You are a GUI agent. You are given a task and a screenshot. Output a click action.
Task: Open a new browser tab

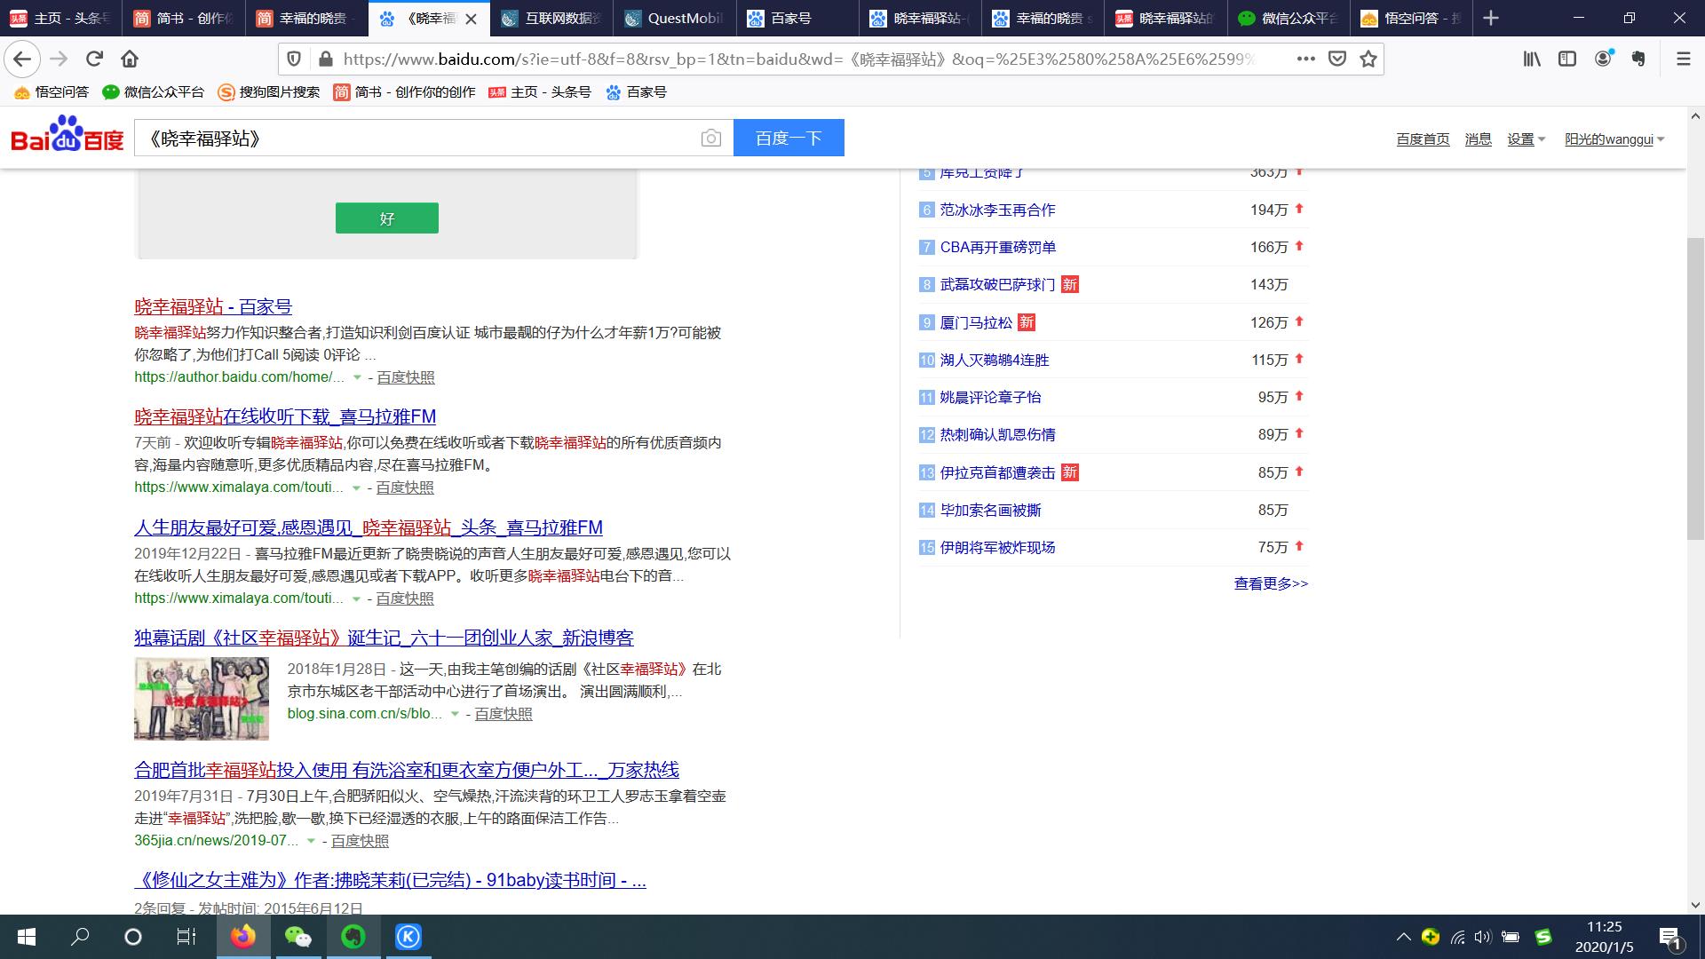pyautogui.click(x=1491, y=18)
